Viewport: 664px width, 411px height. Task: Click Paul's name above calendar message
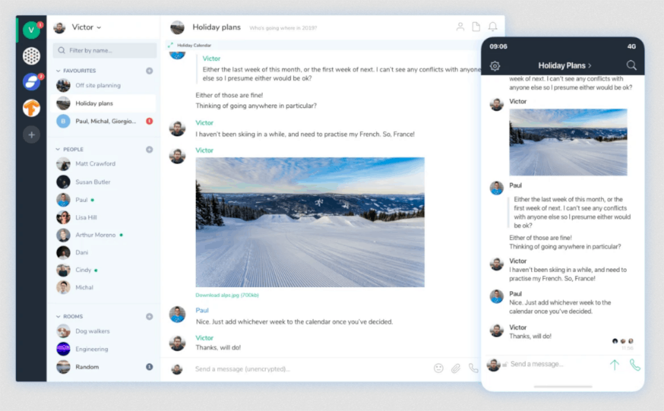(202, 310)
